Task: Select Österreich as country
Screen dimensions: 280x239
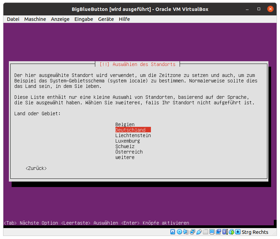Action: (x=129, y=152)
